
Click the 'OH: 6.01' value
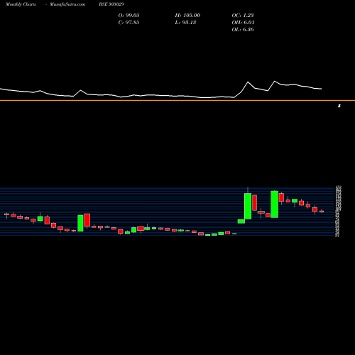243,22
